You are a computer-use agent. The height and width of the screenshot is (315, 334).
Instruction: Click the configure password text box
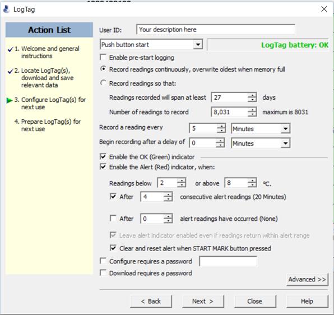tap(228, 261)
